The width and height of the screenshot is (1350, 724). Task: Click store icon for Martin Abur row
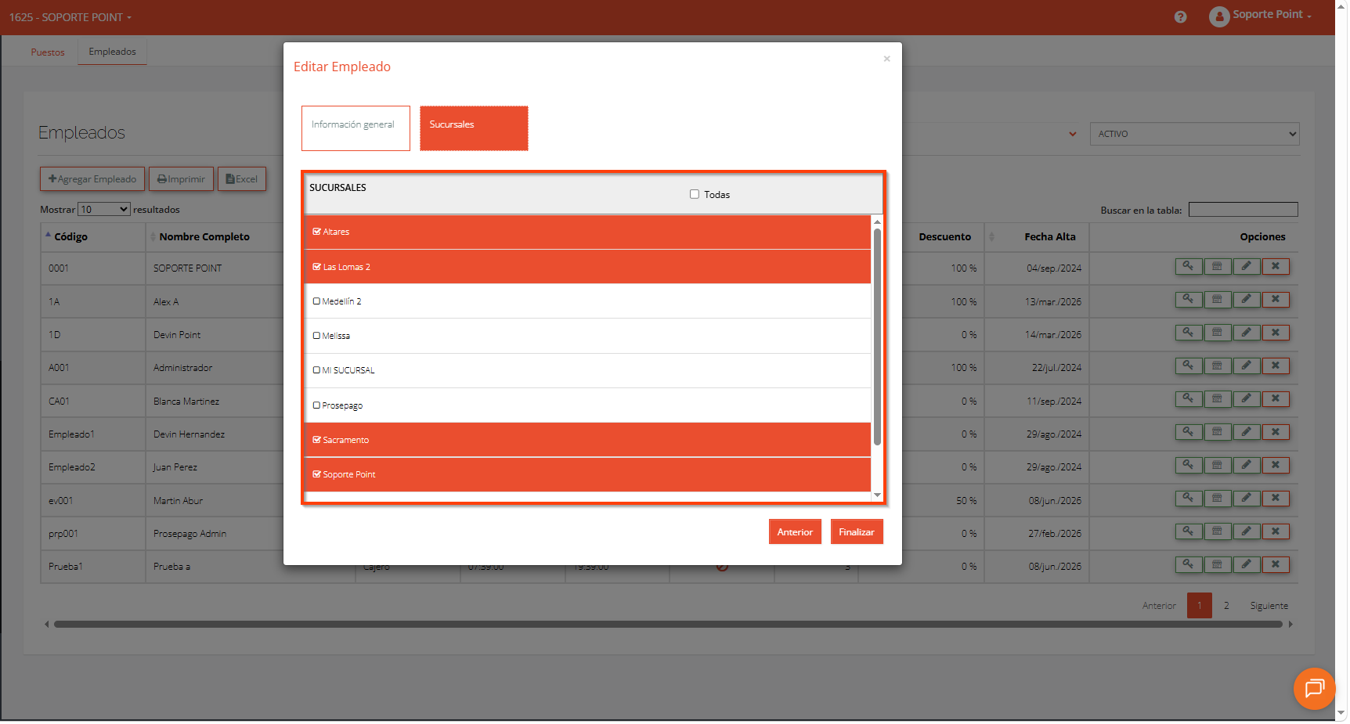[1217, 499]
